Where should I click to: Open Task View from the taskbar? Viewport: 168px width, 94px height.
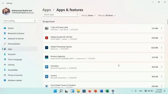[x=66, y=91]
